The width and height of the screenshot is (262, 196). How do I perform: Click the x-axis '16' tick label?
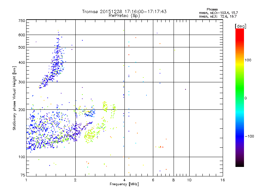point(223,180)
